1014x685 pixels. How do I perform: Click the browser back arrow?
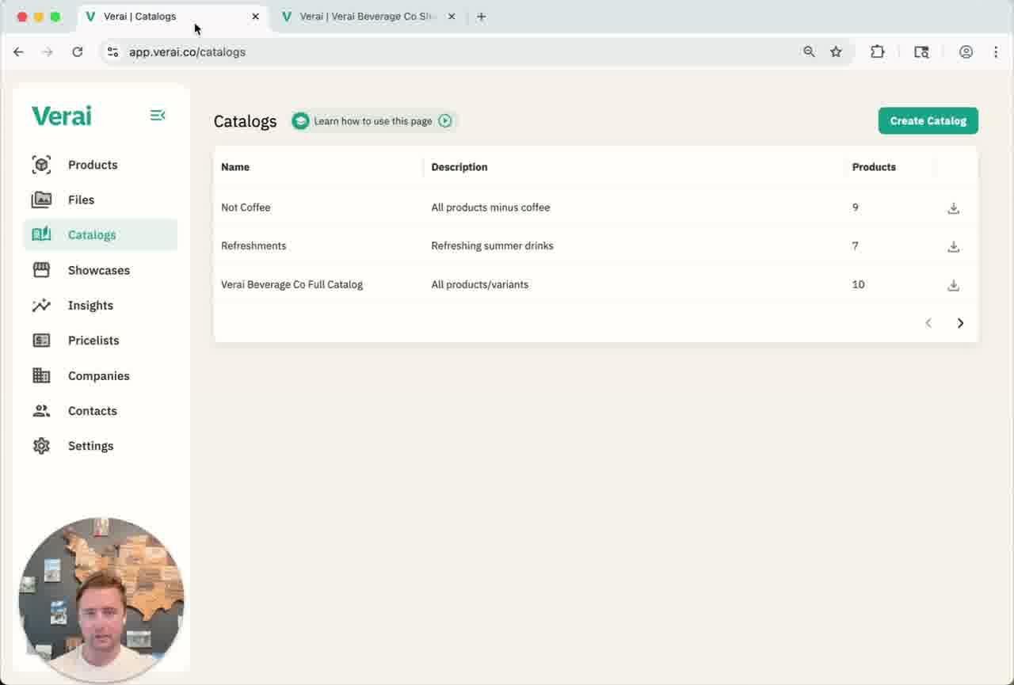point(18,52)
